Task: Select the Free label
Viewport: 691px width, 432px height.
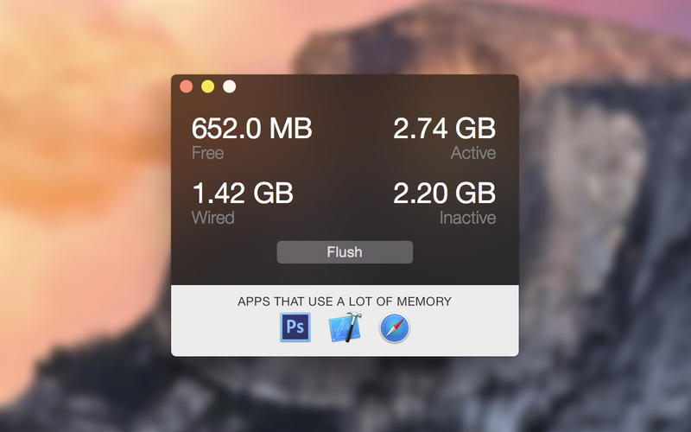Action: click(x=207, y=153)
